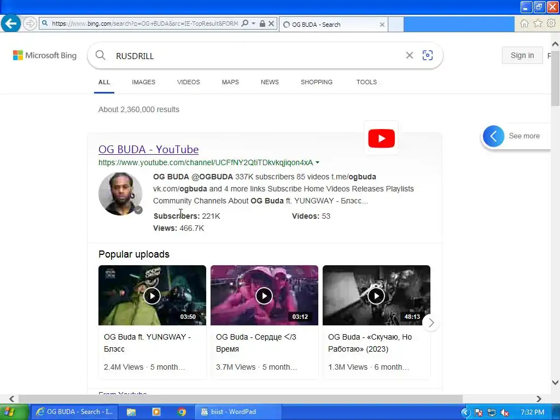The image size is (560, 420).
Task: Click the Microsoft Bing logo
Action: pyautogui.click(x=45, y=55)
